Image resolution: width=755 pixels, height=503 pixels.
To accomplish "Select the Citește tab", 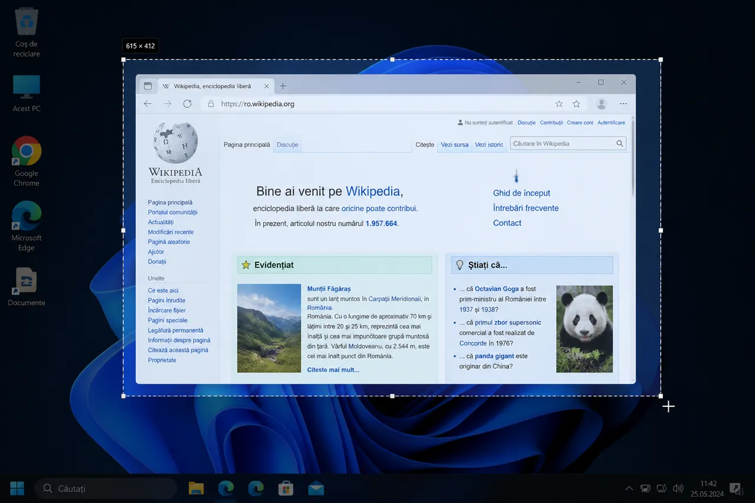I will [x=425, y=144].
